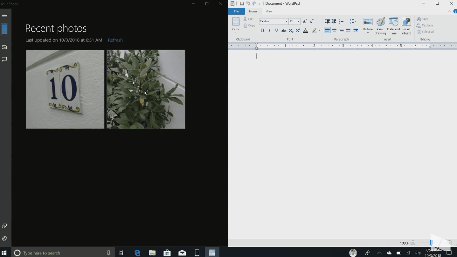
Task: Zoom out the WordPad document
Action: tap(413, 243)
